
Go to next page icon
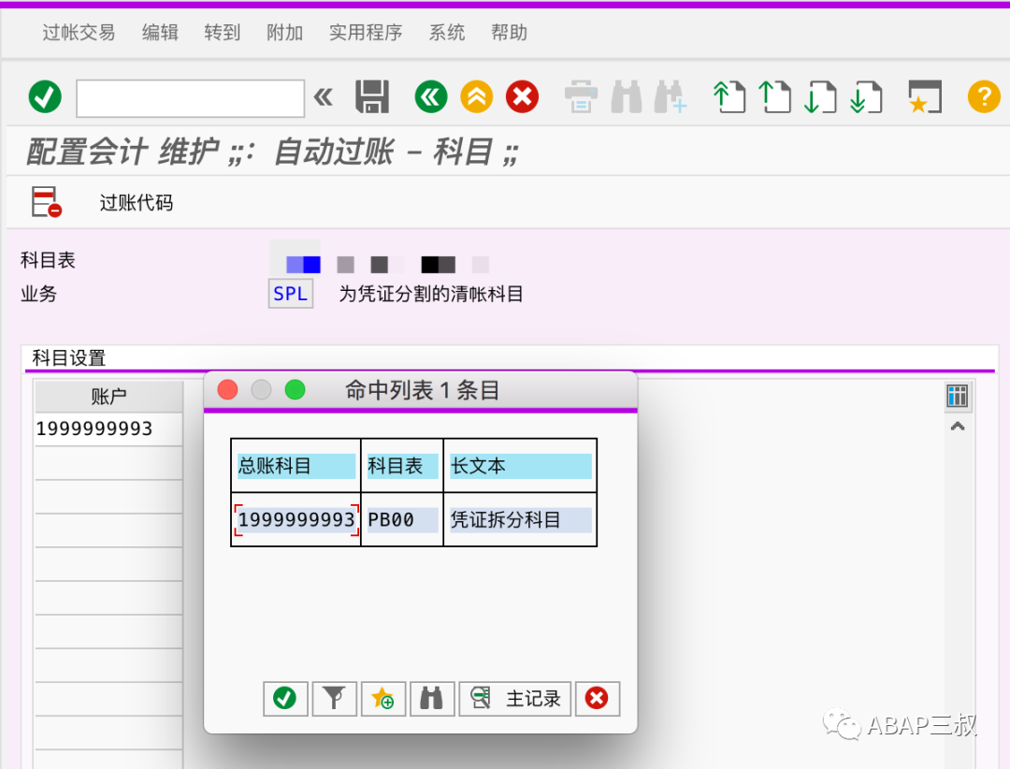821,97
